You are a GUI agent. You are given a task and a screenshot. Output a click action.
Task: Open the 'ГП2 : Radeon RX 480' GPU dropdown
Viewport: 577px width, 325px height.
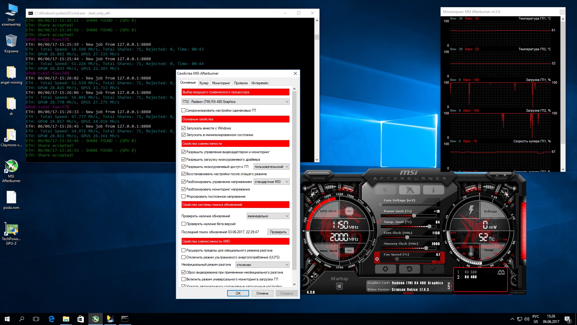[235, 102]
